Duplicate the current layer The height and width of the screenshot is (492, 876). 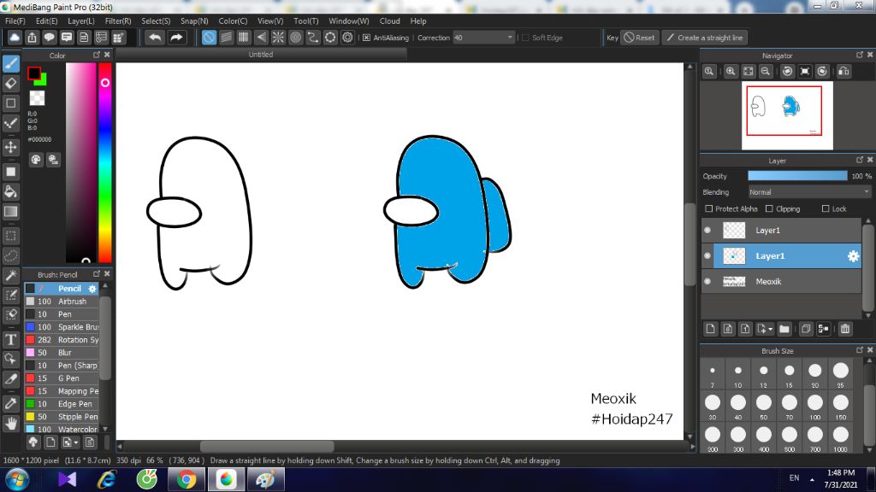(x=806, y=329)
